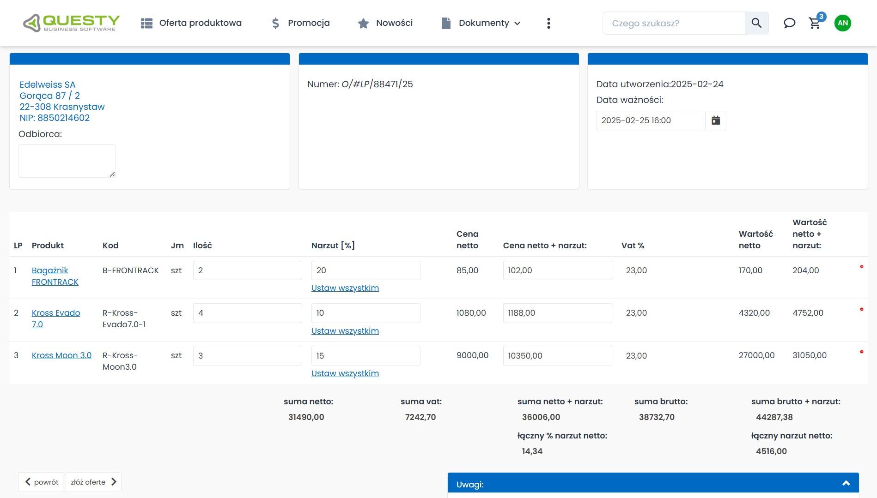Click the łączny % narzut netto value 14,34
877x498 pixels.
532,451
